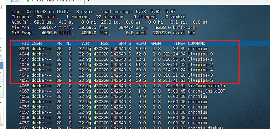Click the 321:24.04 time value
Image resolution: width=270 pixels, height=129 pixels.
click(x=174, y=54)
